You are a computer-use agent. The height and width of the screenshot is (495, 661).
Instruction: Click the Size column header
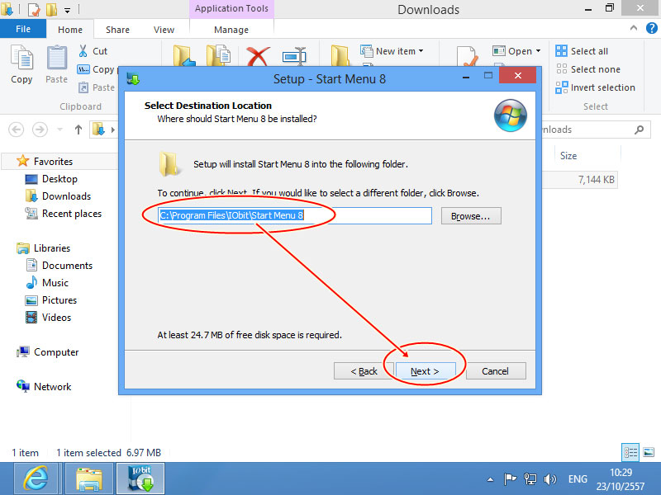(568, 156)
